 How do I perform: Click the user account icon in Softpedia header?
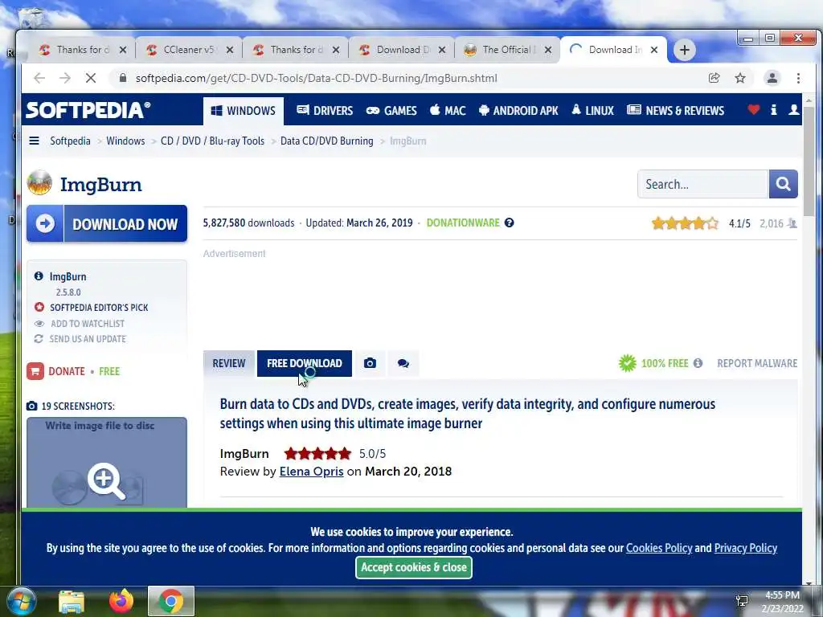click(793, 109)
